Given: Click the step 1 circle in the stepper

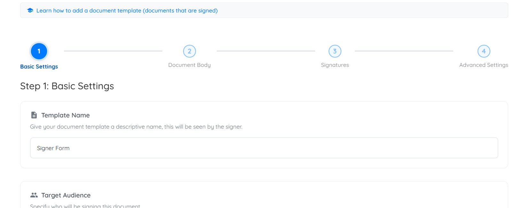Looking at the screenshot, I should coord(39,51).
